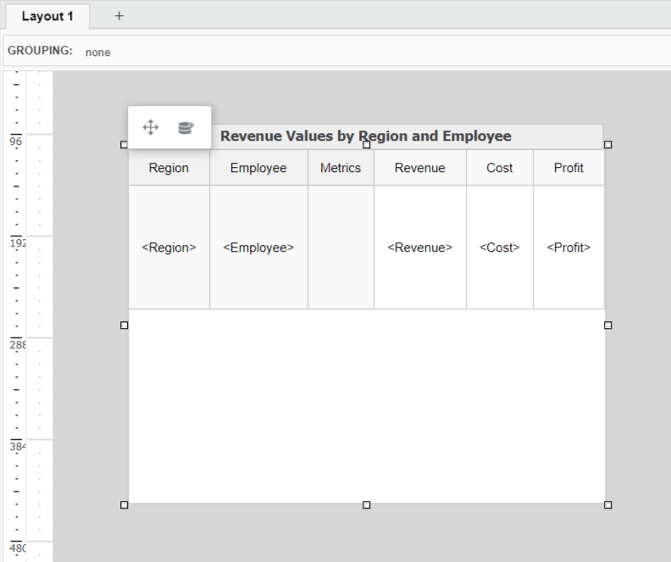Click the right-middle resize handle of the grid

(x=607, y=325)
